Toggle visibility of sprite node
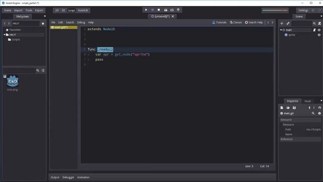323x182 pixels. [319, 35]
